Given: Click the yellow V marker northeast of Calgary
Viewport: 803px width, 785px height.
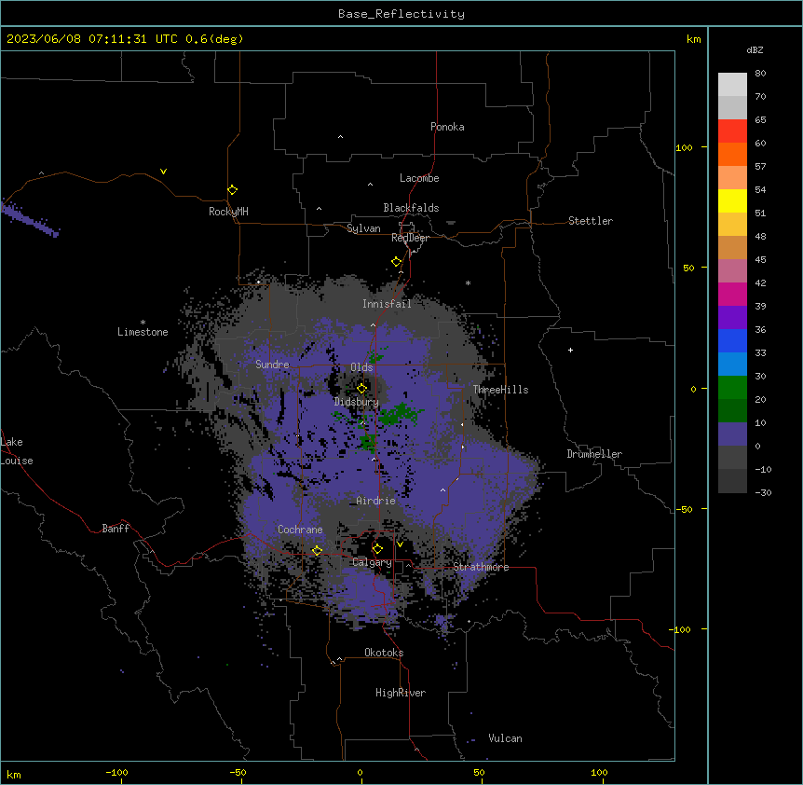Looking at the screenshot, I should pyautogui.click(x=400, y=544).
